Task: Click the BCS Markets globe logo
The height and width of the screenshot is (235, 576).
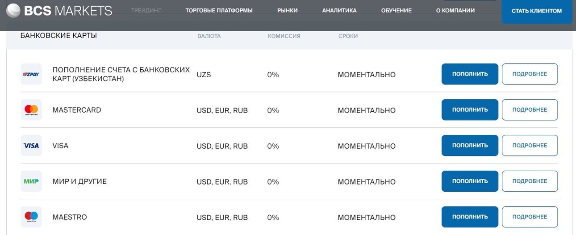Action: (x=13, y=11)
